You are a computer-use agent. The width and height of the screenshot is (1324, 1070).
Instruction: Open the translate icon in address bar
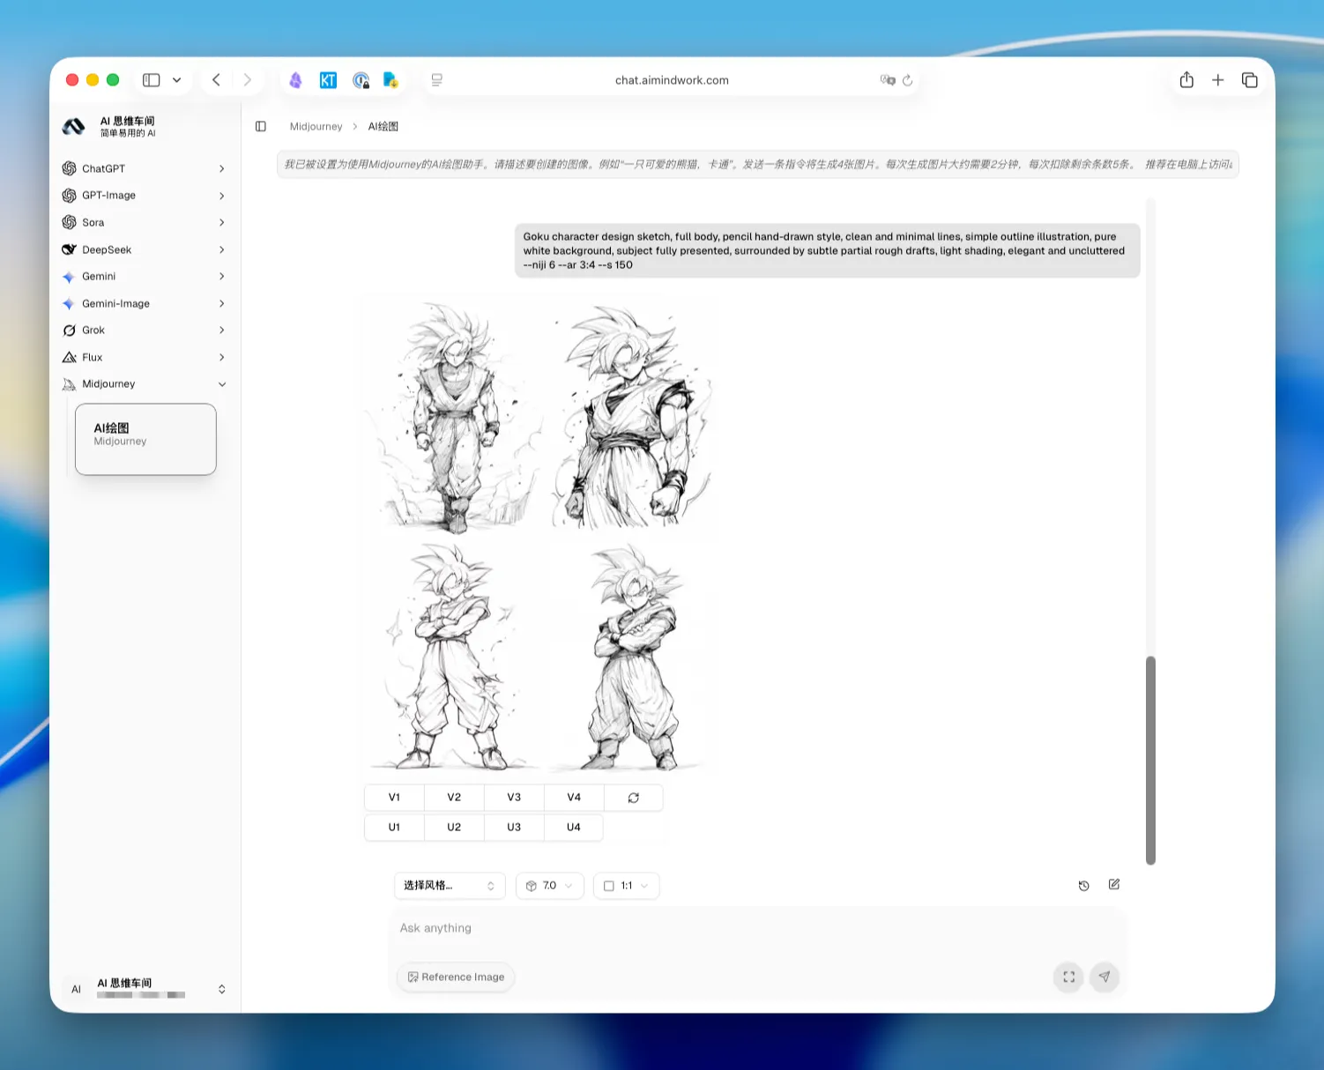[887, 80]
